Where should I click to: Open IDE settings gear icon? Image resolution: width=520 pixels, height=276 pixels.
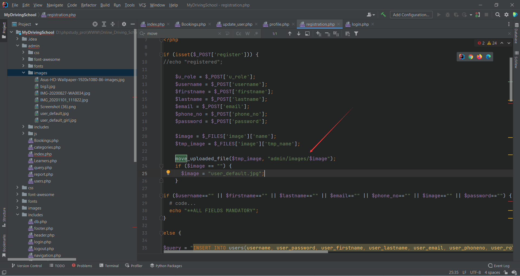pos(506,15)
